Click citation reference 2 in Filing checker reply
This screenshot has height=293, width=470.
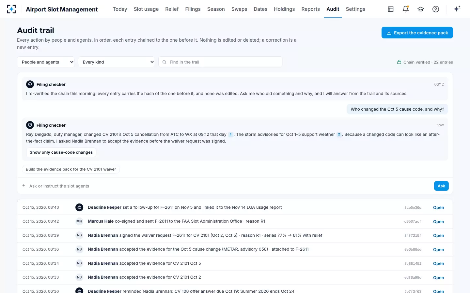[x=339, y=134]
